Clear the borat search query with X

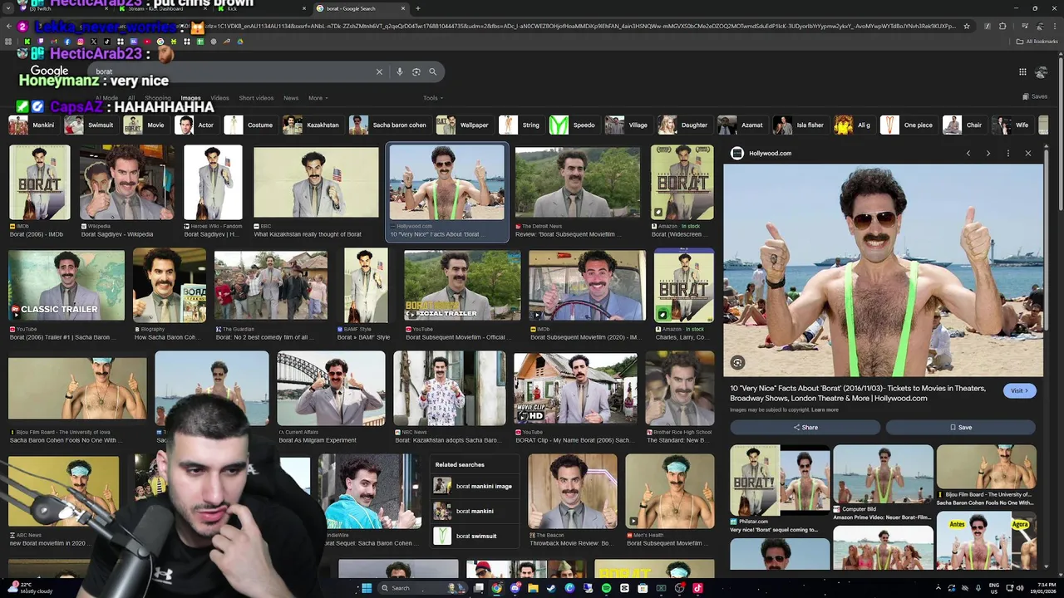pos(379,72)
